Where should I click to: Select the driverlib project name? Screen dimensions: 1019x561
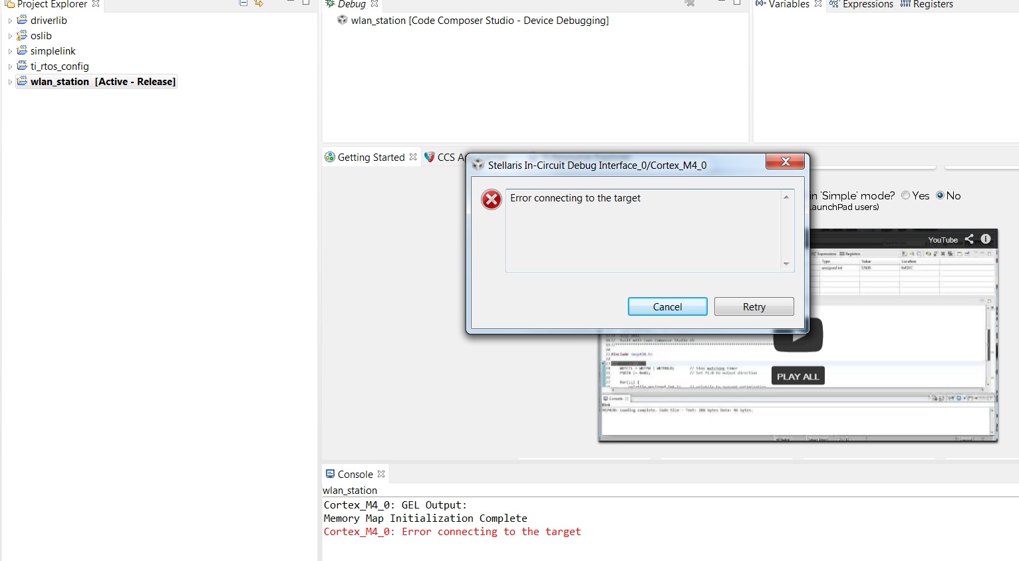tap(49, 21)
